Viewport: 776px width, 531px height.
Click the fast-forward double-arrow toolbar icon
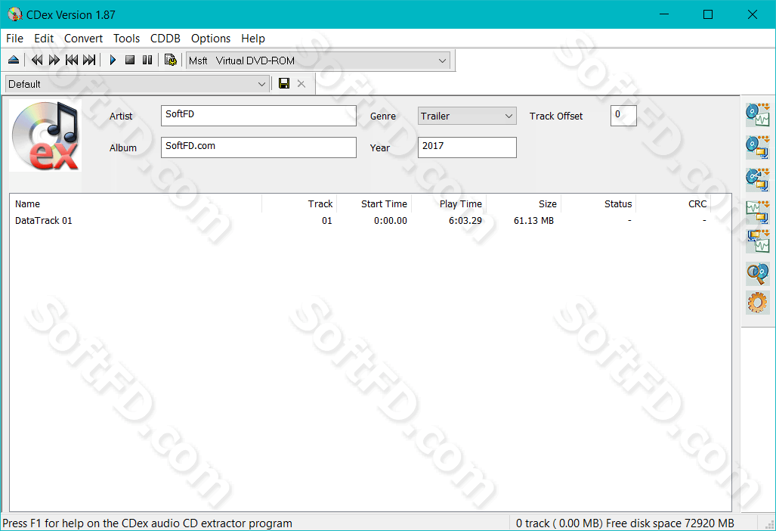click(x=54, y=60)
